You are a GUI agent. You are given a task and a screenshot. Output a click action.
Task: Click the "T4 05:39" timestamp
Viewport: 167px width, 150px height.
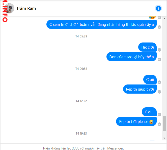tap(81, 36)
